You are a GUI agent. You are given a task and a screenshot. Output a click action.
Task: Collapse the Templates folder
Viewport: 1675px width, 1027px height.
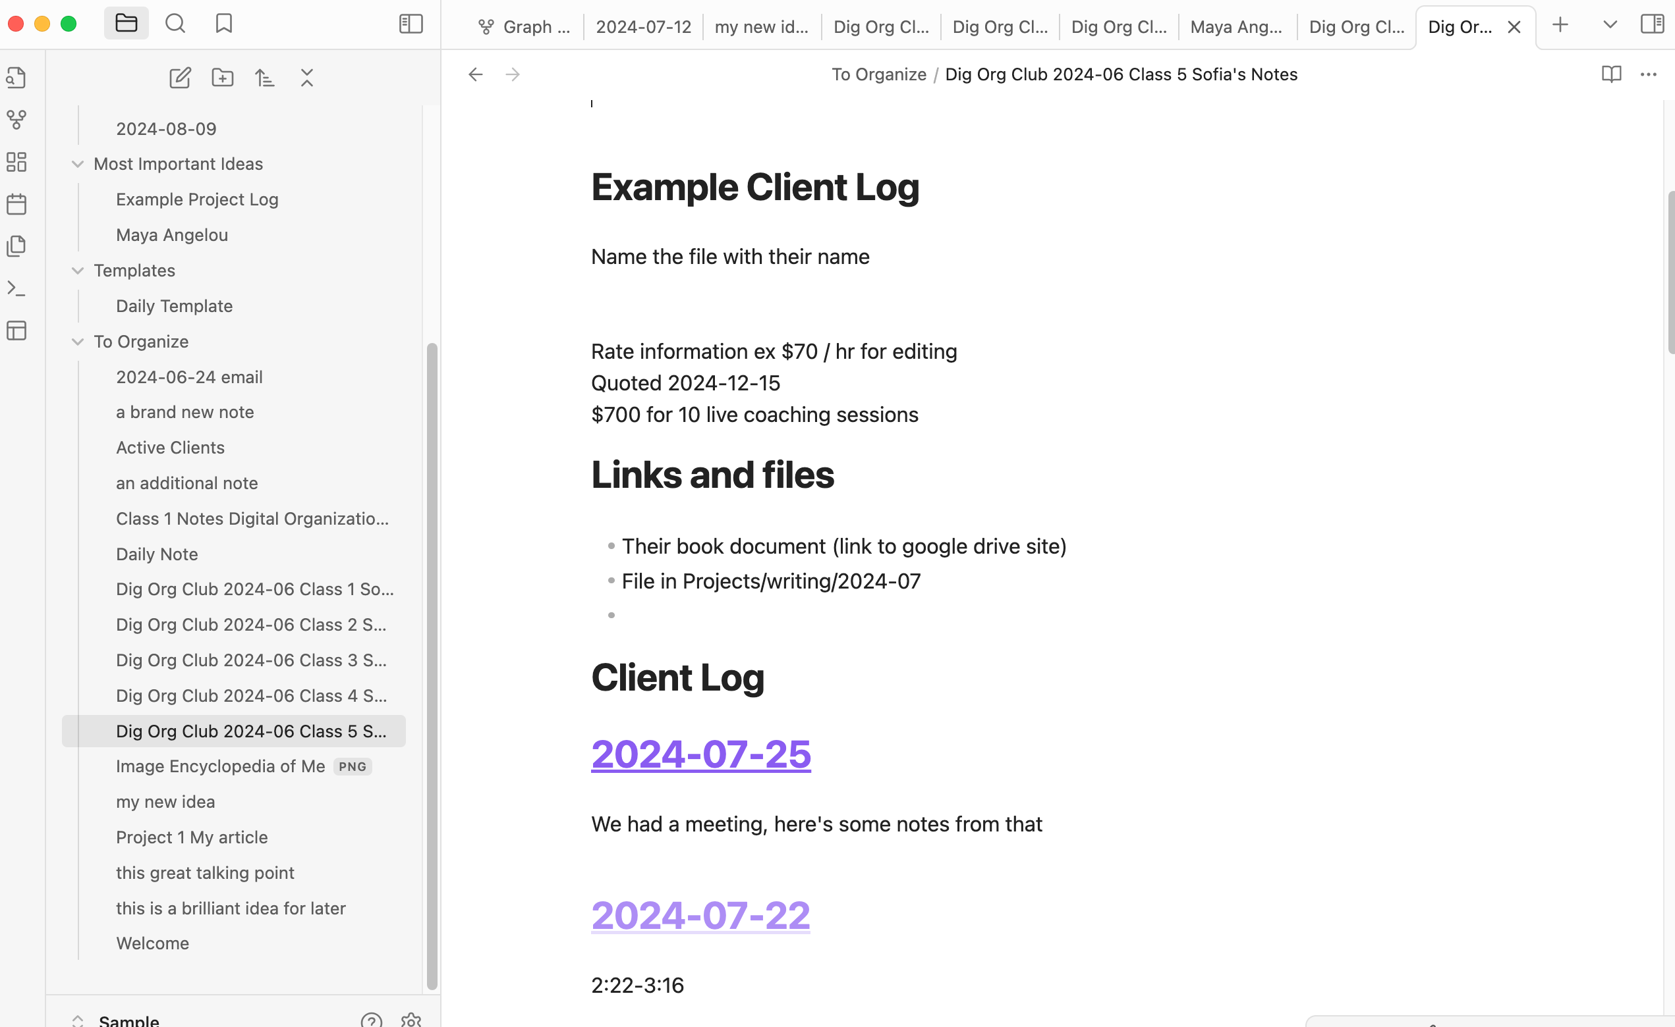(x=78, y=271)
